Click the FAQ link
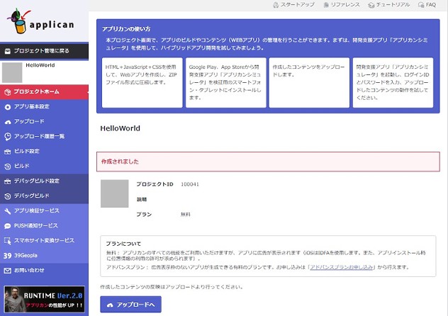This screenshot has height=316, width=448. point(427,5)
